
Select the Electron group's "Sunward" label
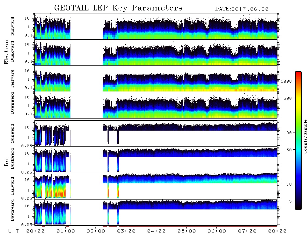pos(12,26)
